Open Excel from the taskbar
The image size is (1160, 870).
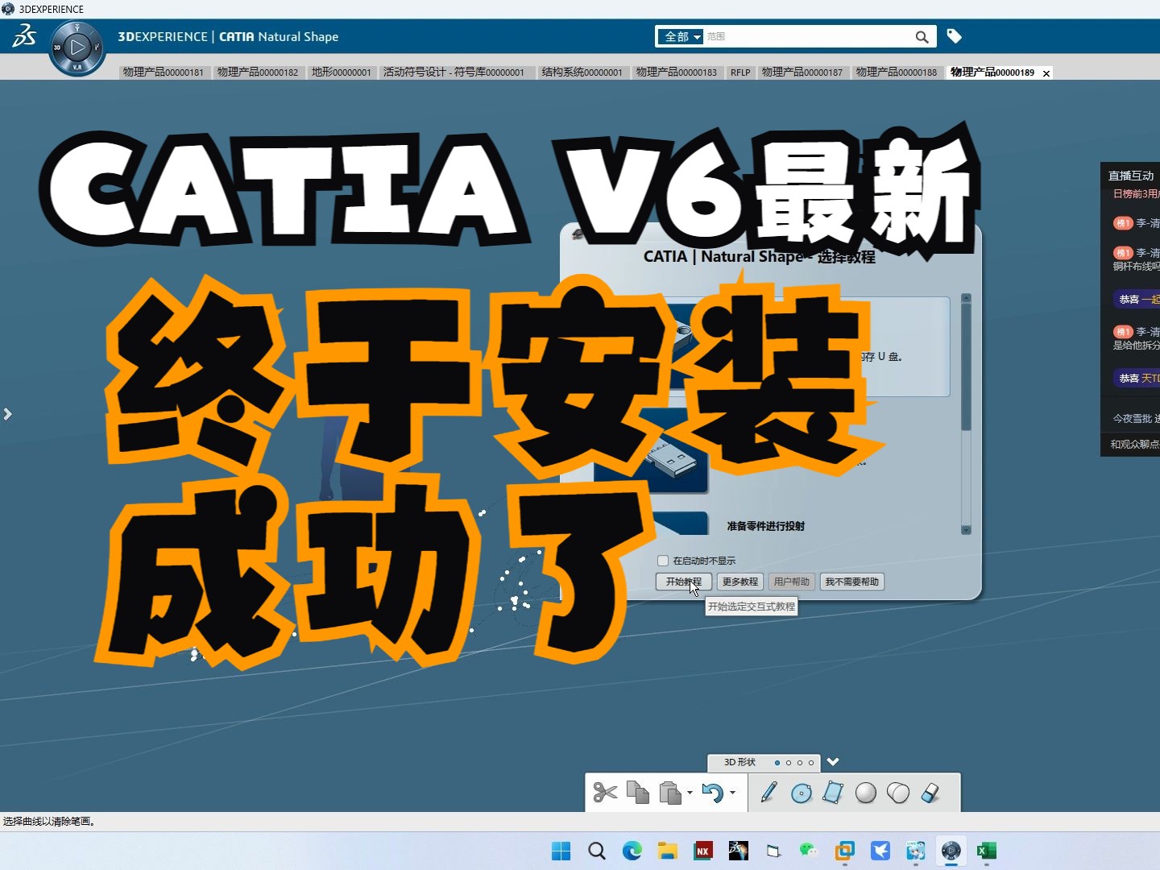986,851
